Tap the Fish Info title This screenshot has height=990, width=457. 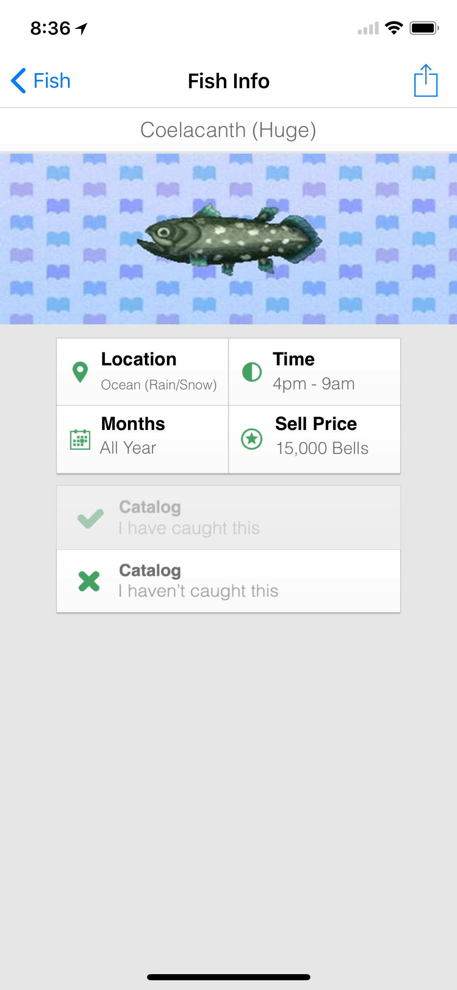tap(229, 81)
